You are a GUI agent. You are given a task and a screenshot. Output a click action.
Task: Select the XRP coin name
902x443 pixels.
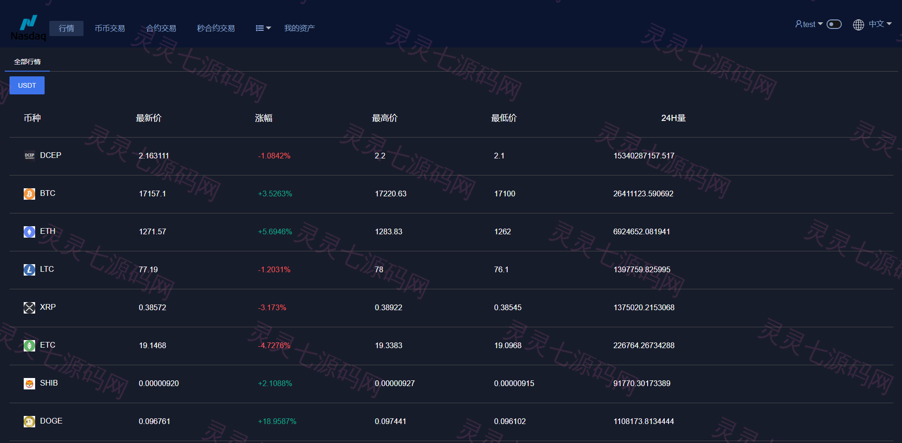48,307
